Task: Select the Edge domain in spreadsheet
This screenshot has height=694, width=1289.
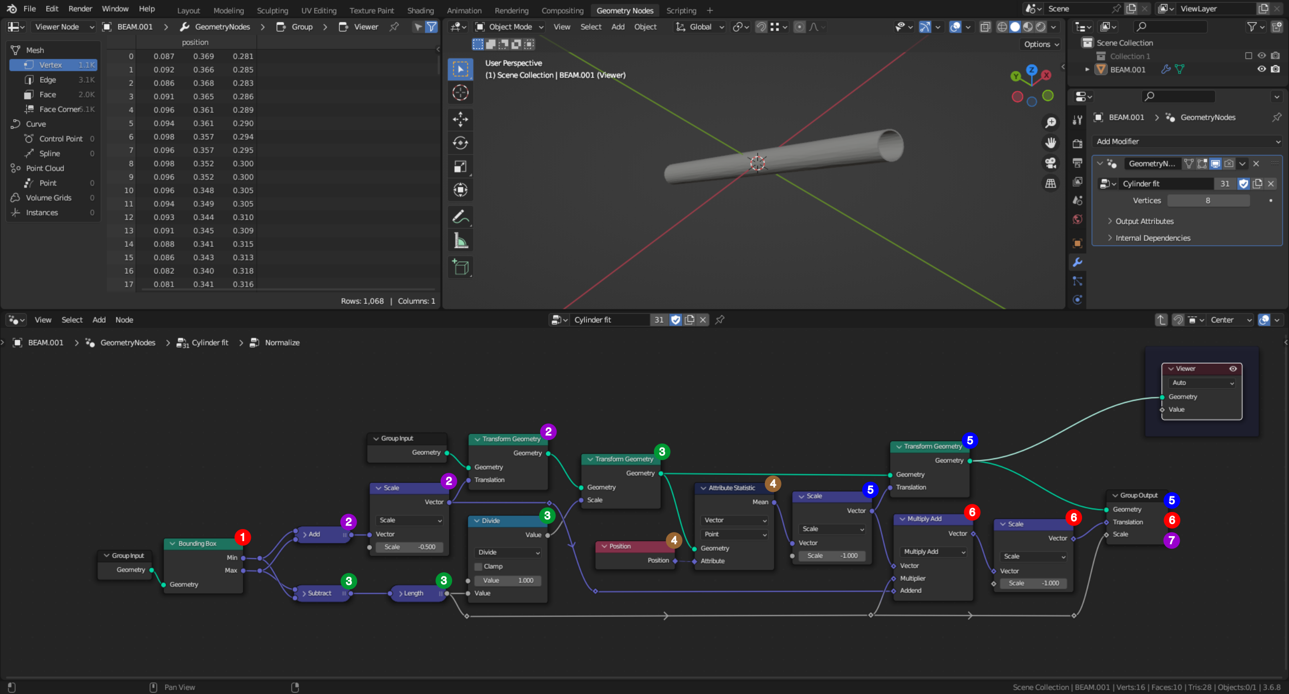Action: [x=53, y=79]
